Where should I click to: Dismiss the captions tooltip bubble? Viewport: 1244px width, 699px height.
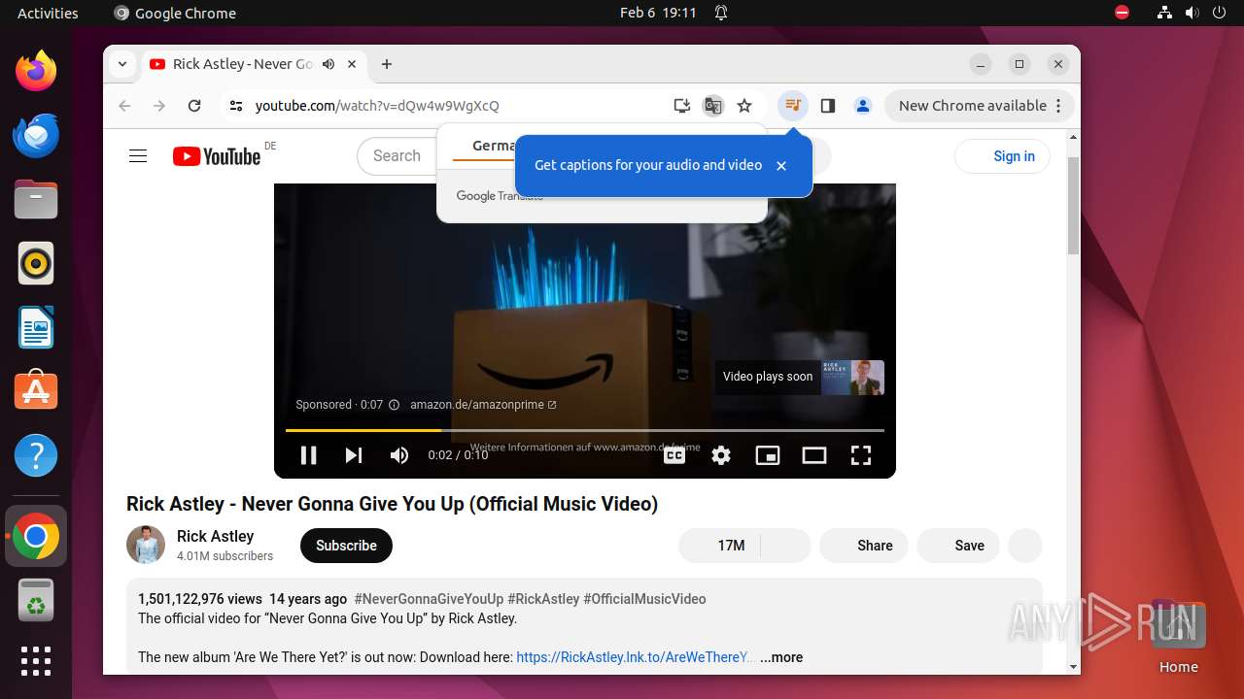pos(780,166)
